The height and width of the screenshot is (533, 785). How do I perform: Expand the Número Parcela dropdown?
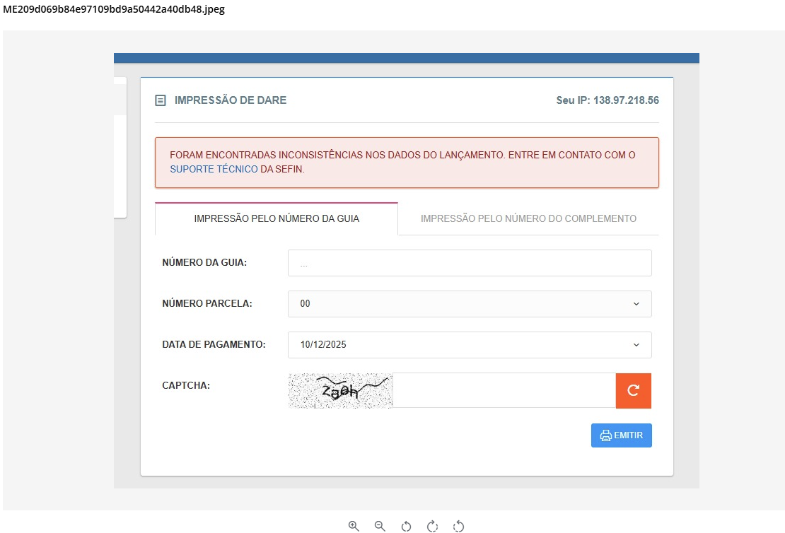click(469, 304)
